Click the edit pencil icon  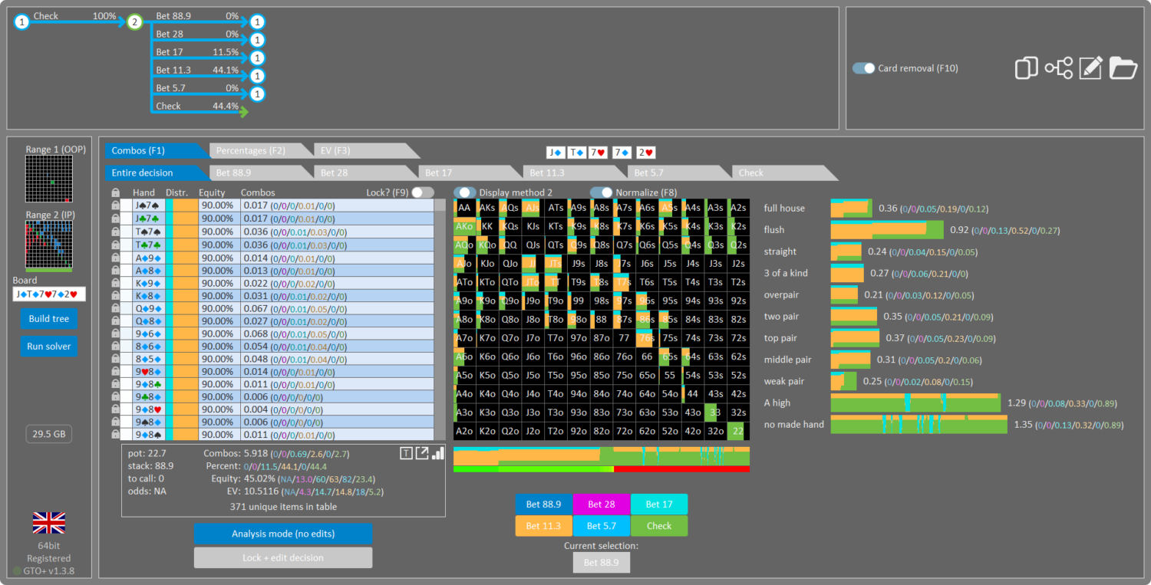(x=1090, y=68)
